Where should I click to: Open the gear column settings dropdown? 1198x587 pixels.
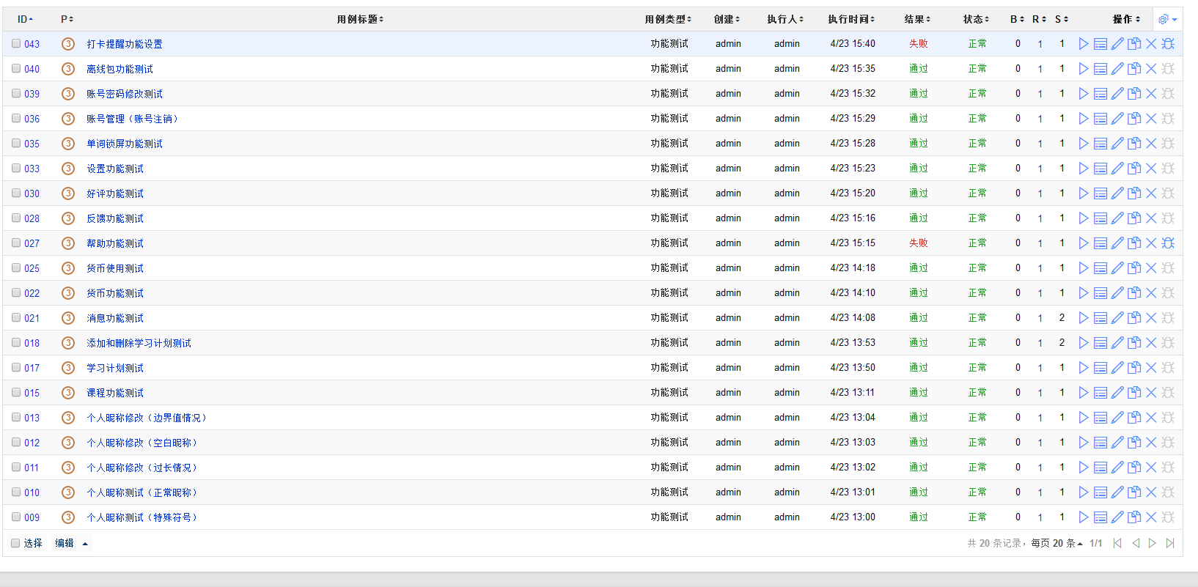tap(1167, 19)
